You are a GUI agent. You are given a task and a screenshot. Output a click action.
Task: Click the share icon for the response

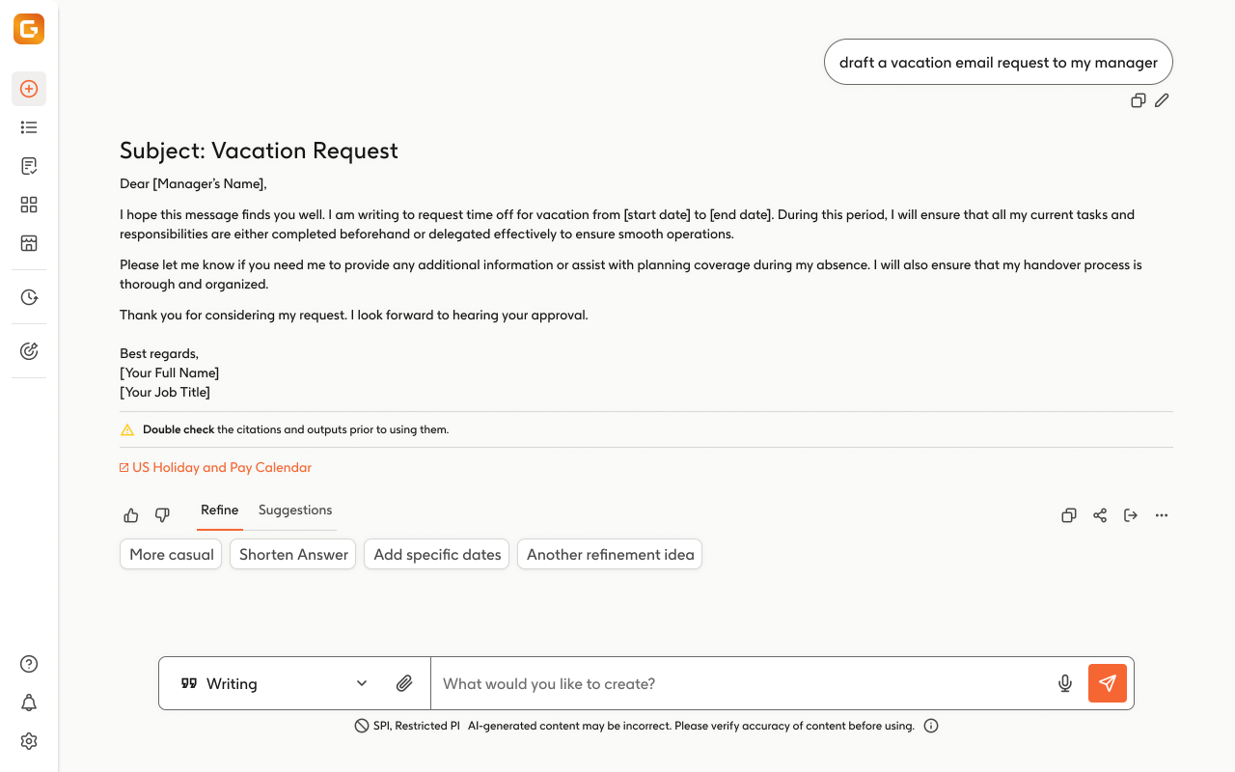[1100, 515]
